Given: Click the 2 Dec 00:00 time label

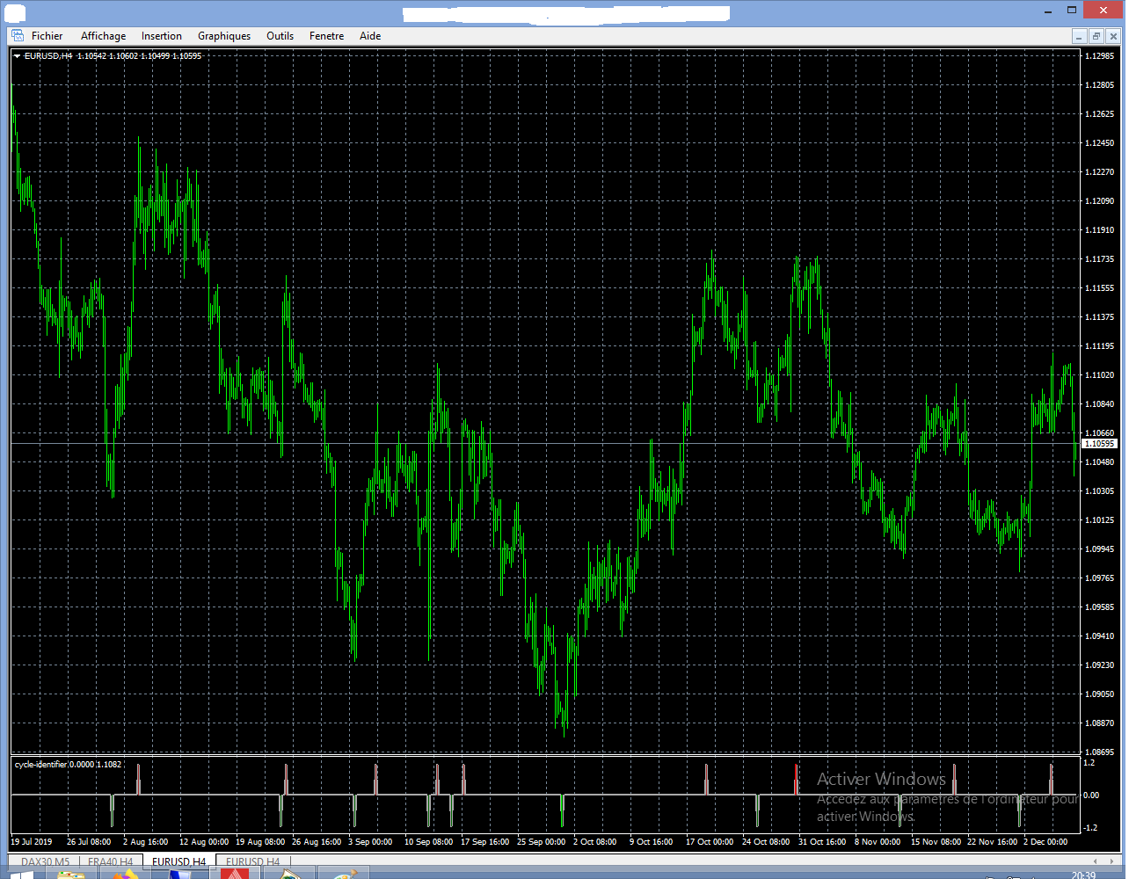Looking at the screenshot, I should (1045, 842).
